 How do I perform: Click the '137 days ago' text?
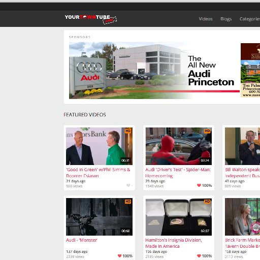[77, 251]
